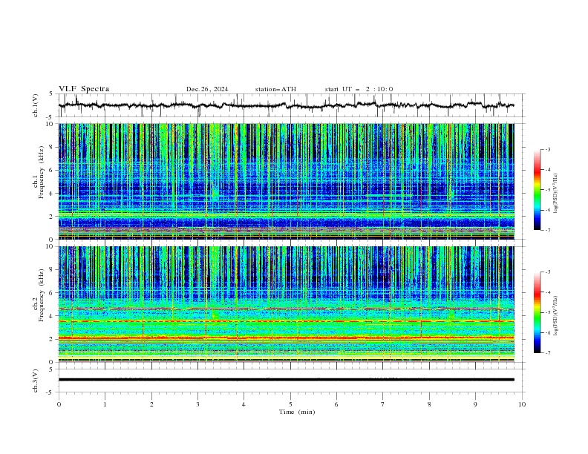Click the time axis tick label "3"

(197, 404)
